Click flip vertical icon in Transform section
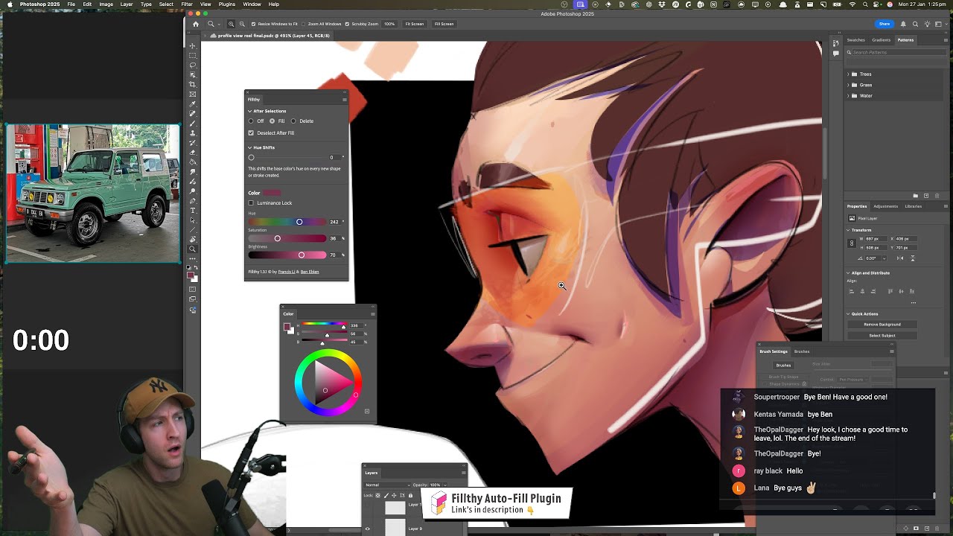The image size is (953, 536). pos(913,258)
